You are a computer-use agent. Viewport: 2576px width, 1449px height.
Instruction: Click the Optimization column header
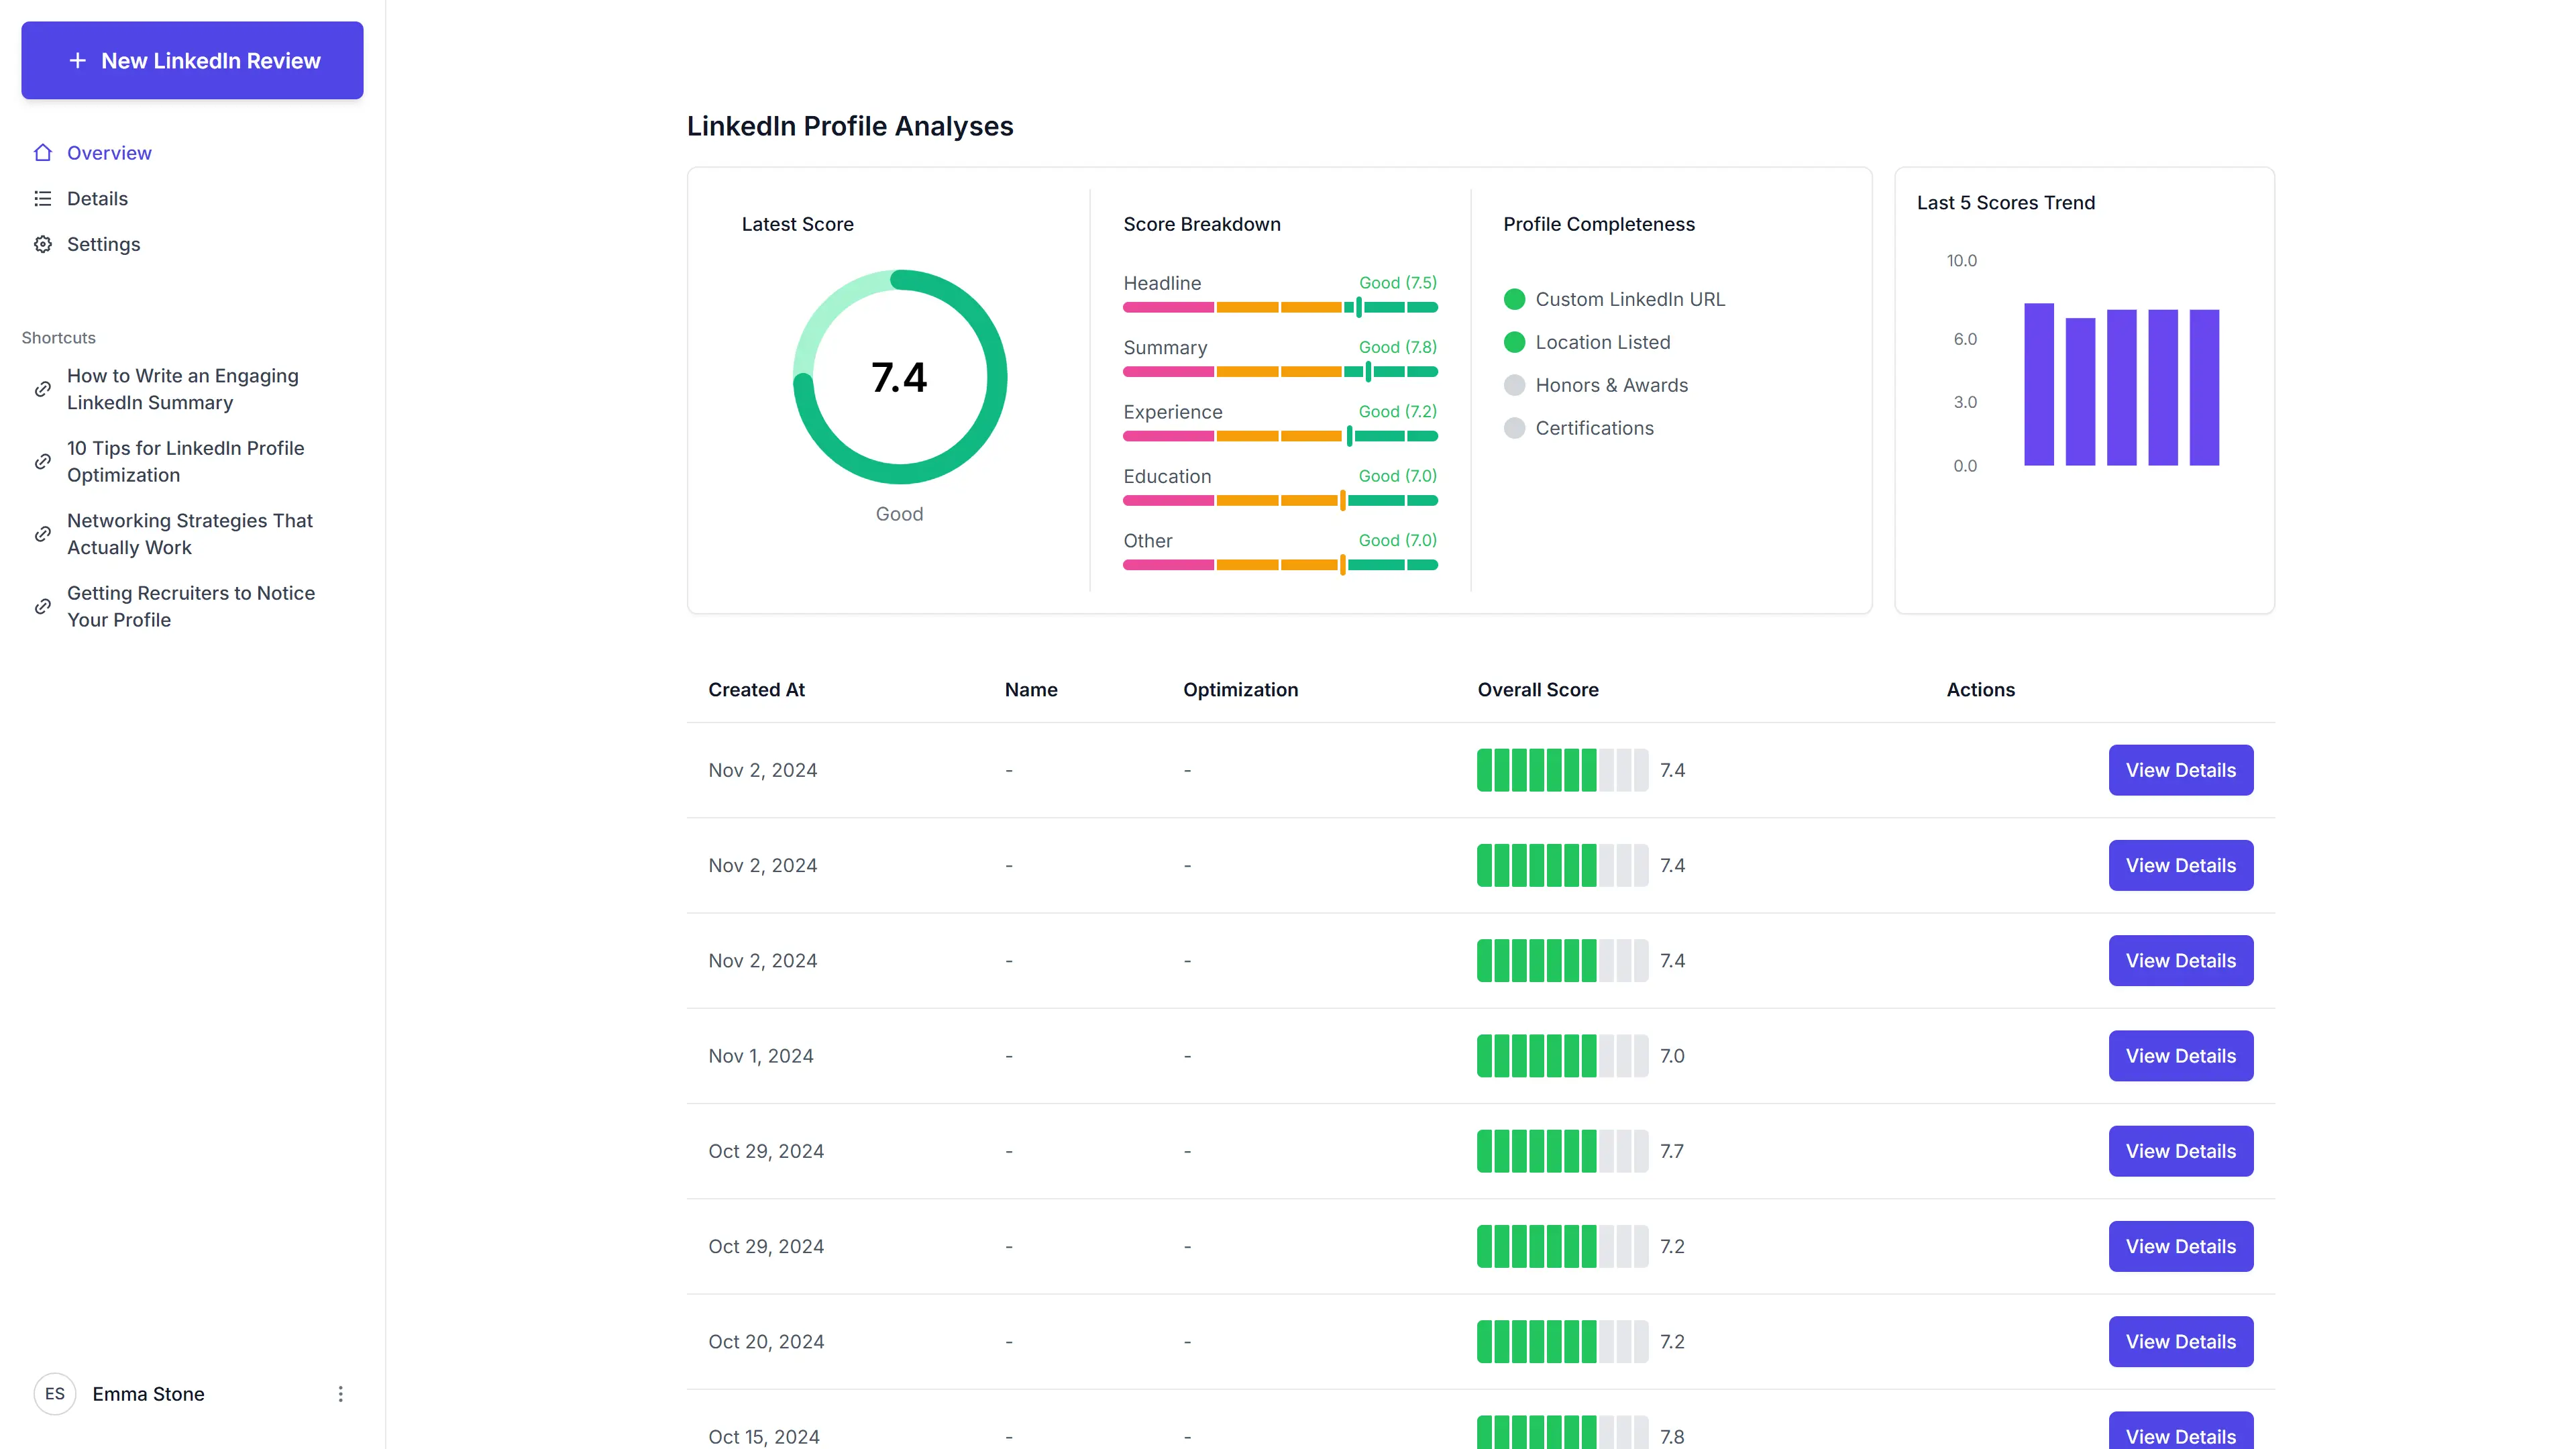point(1240,690)
